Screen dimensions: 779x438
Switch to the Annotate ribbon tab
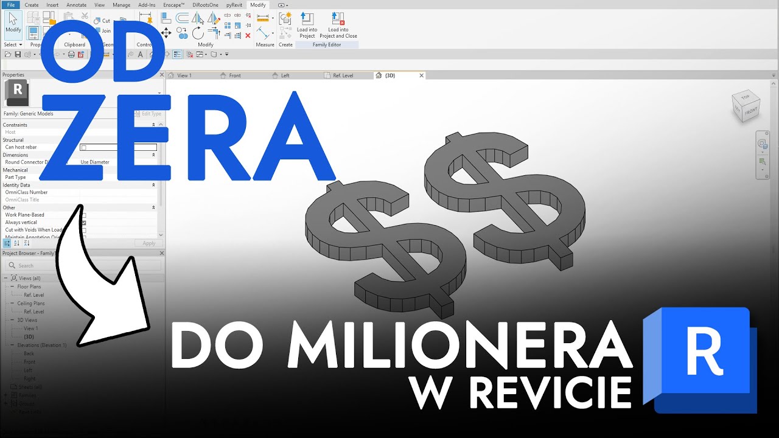(76, 5)
